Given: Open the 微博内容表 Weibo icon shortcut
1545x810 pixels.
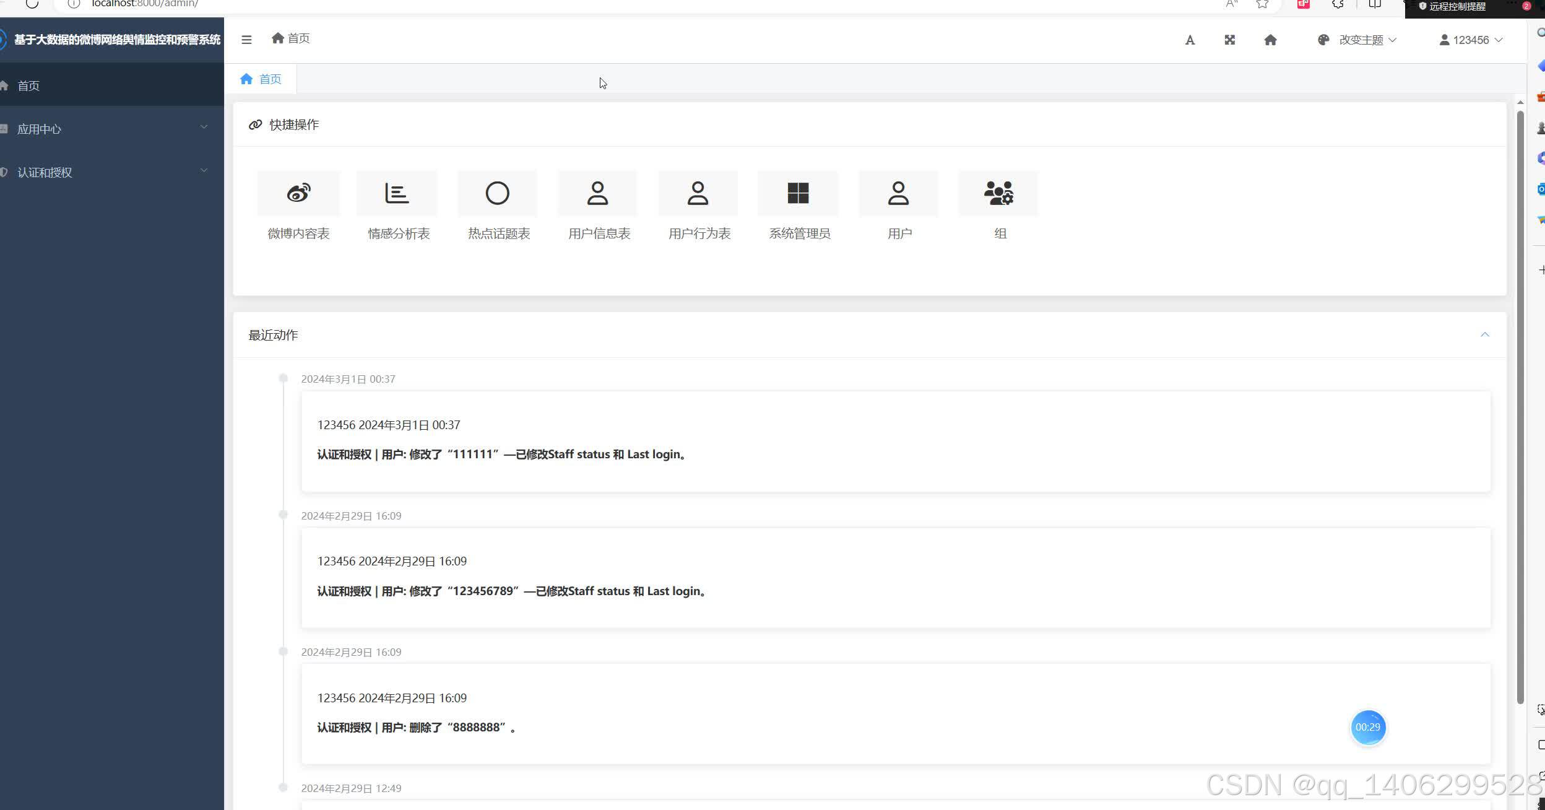Looking at the screenshot, I should 298,193.
